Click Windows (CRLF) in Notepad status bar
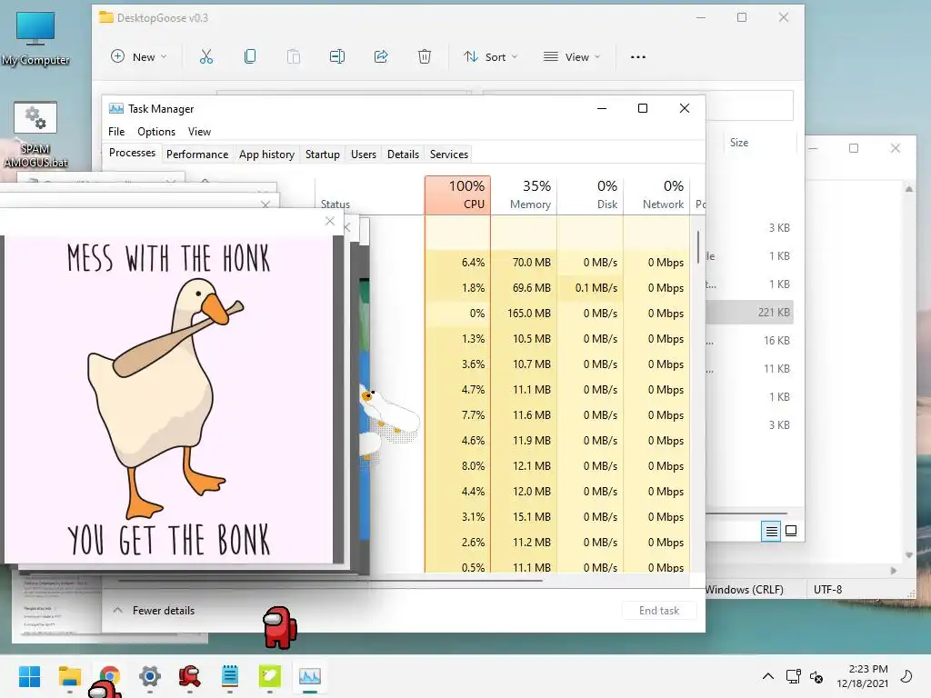The image size is (931, 698). point(745,589)
